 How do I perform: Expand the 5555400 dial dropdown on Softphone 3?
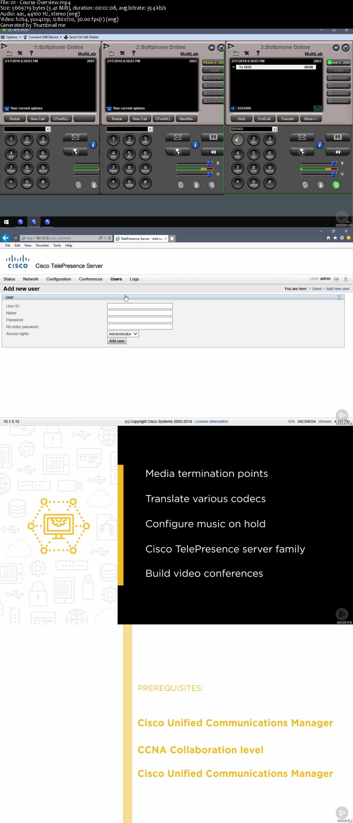point(275,129)
